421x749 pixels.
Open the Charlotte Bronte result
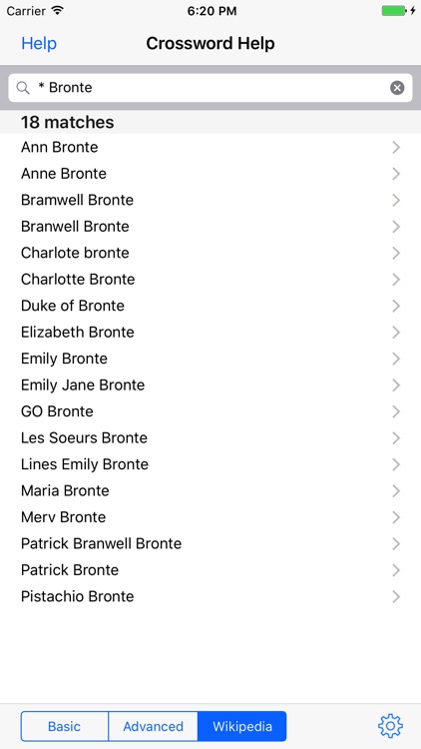click(x=210, y=279)
